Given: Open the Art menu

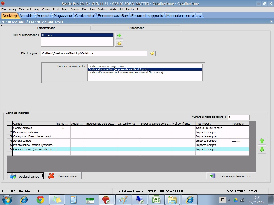Looking at the screenshot, I should click(29, 9).
